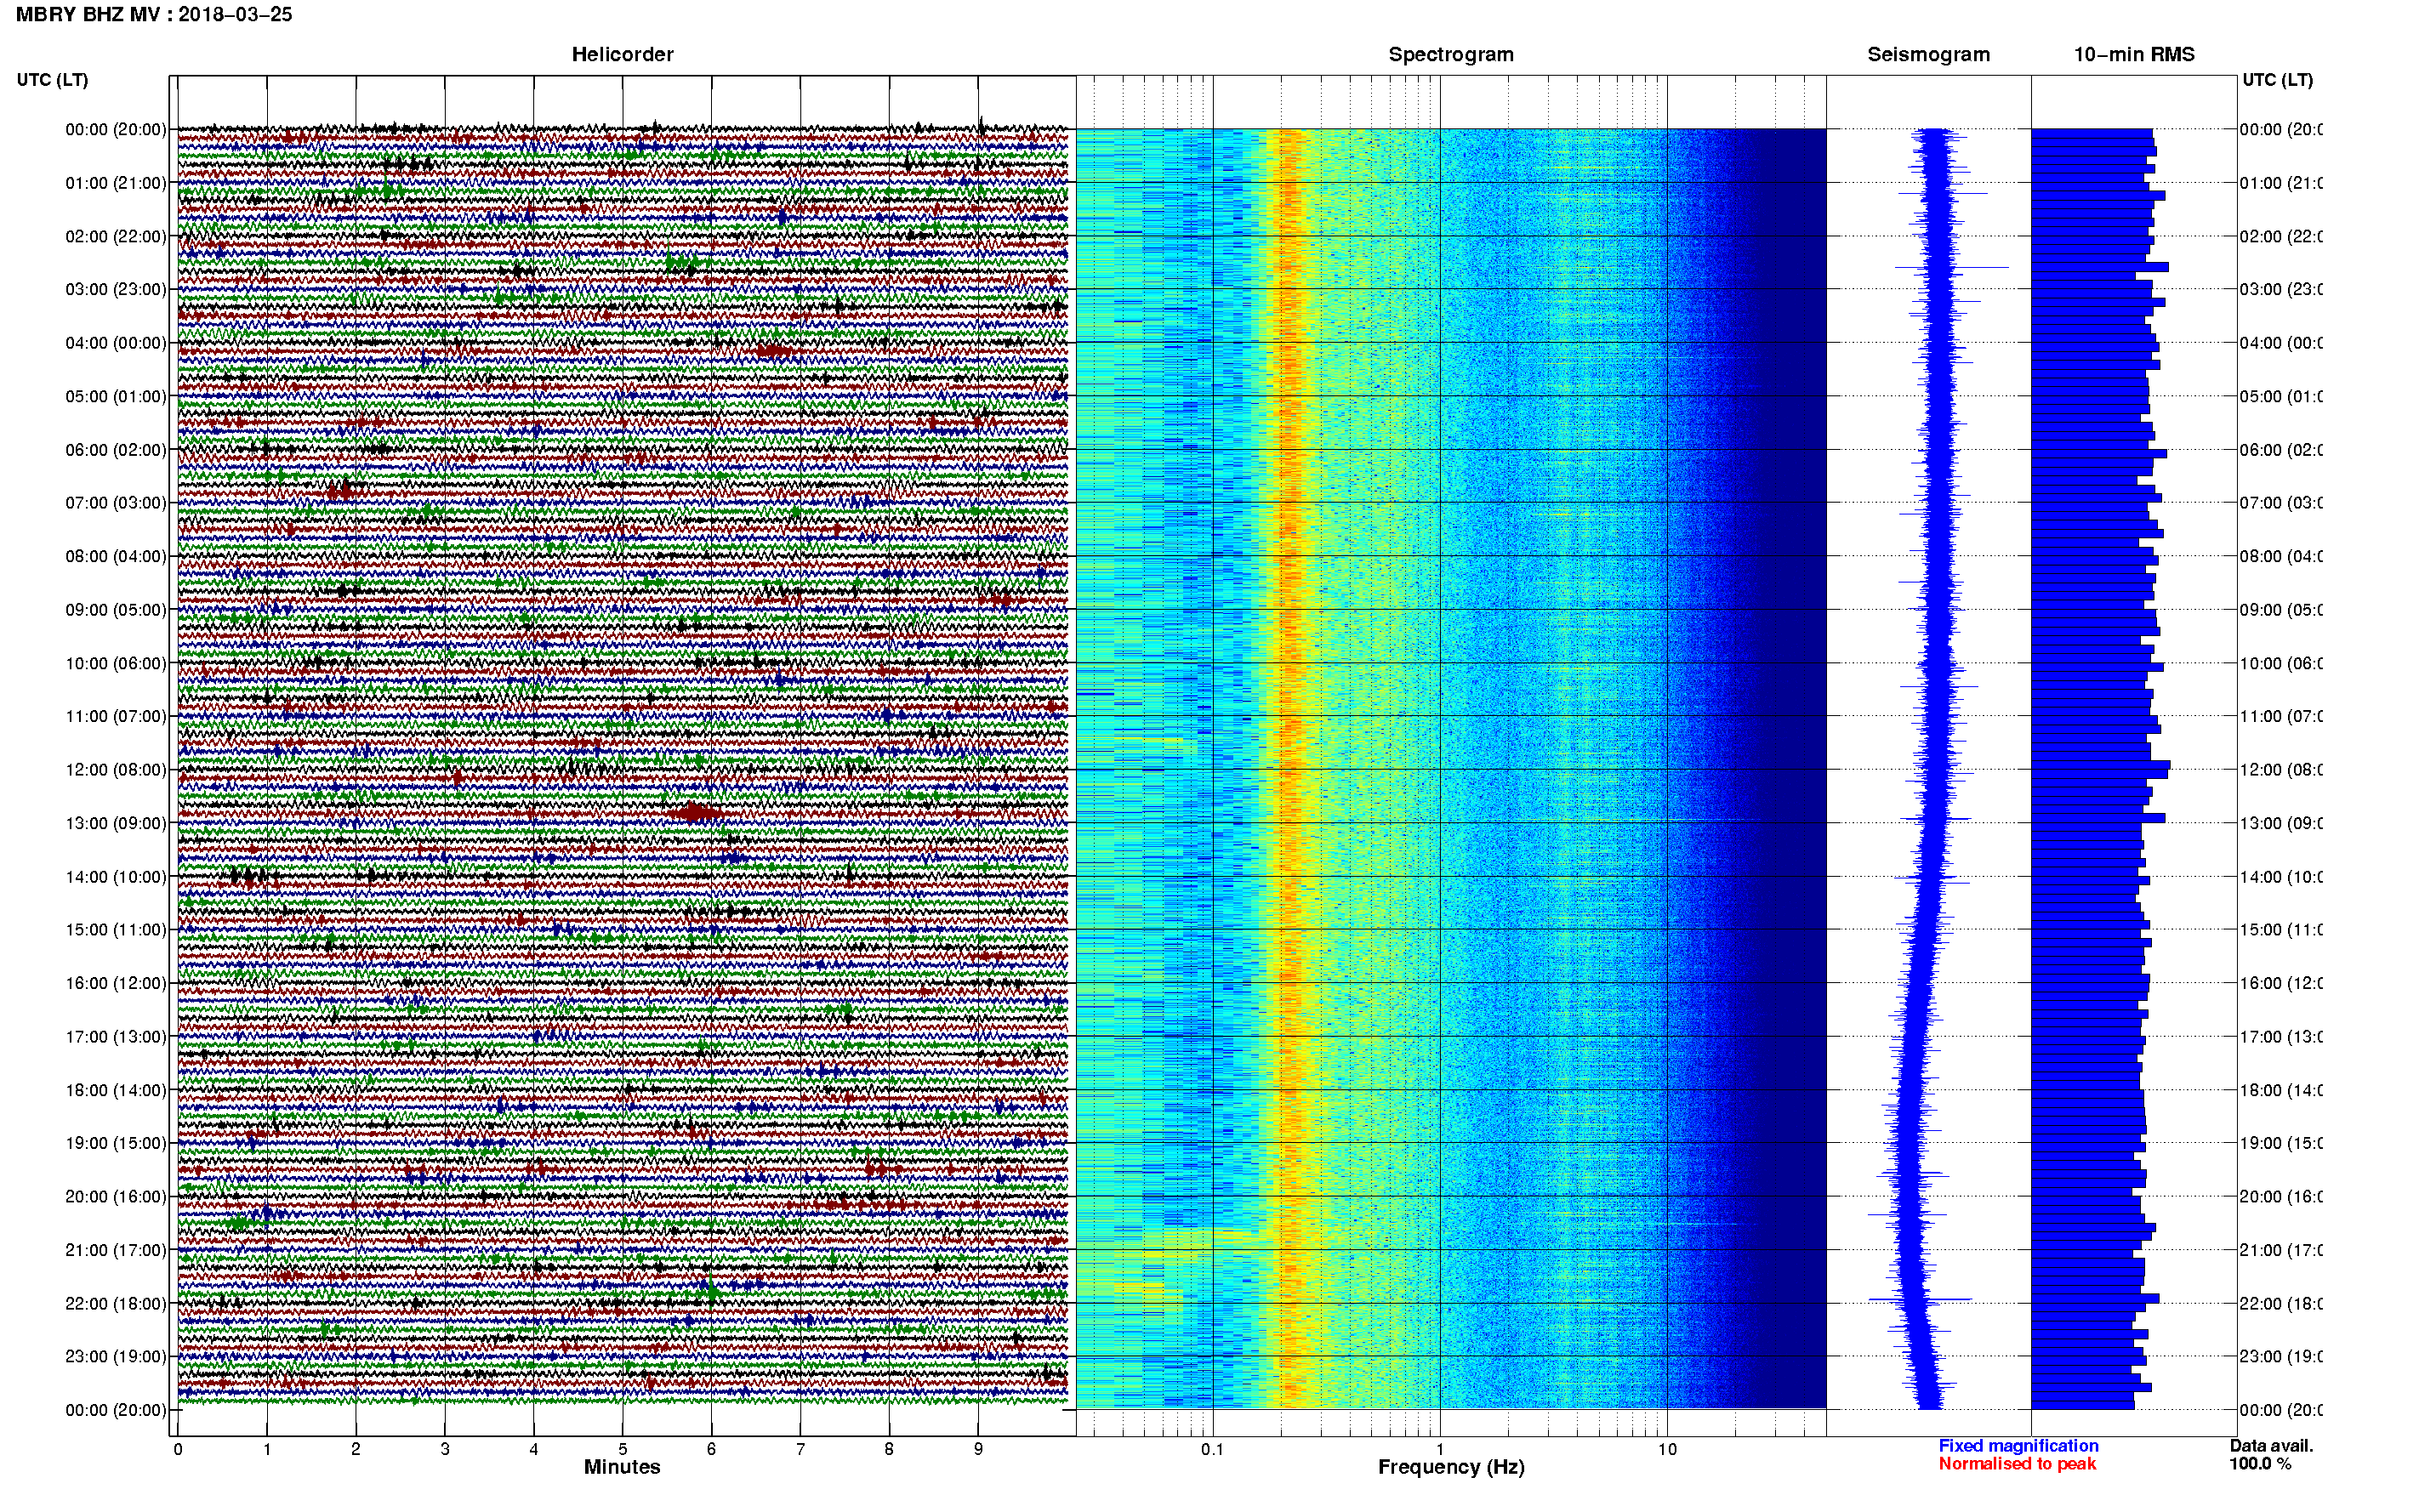Click the 'Minutes' axis title under Helicorder

(x=622, y=1467)
